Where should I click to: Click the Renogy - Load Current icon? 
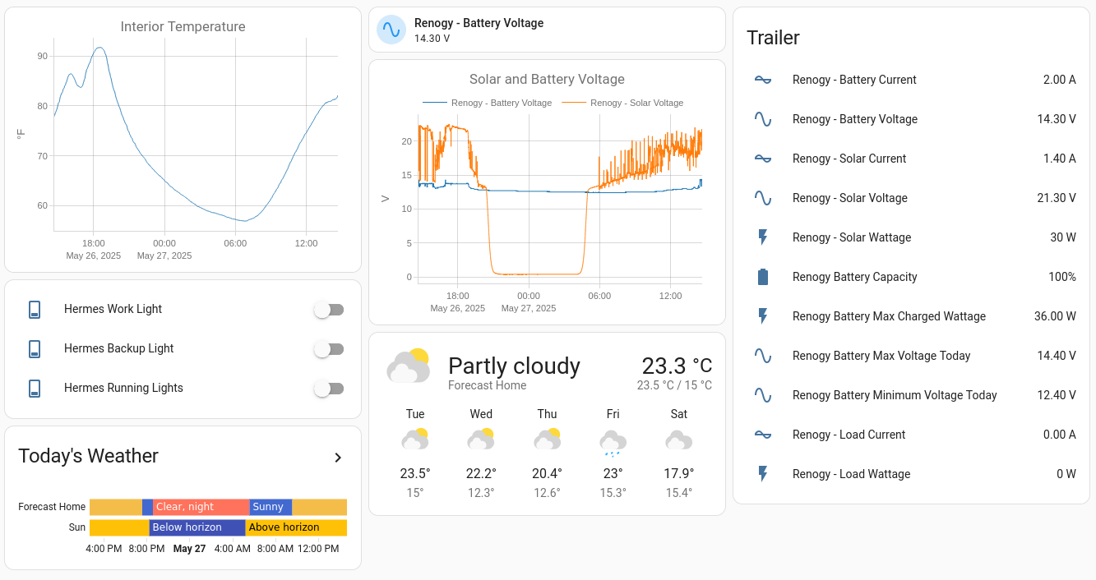(x=763, y=435)
